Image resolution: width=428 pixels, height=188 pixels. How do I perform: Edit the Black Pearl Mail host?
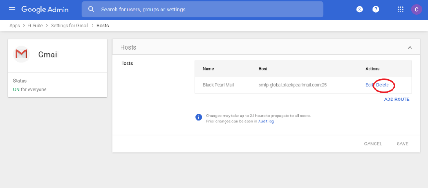369,85
